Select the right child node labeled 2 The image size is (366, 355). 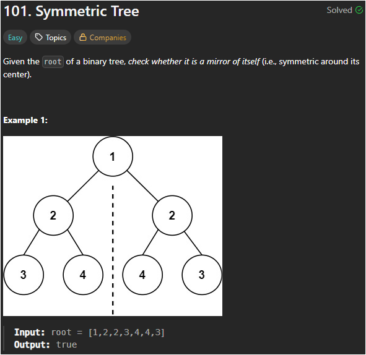coord(172,215)
